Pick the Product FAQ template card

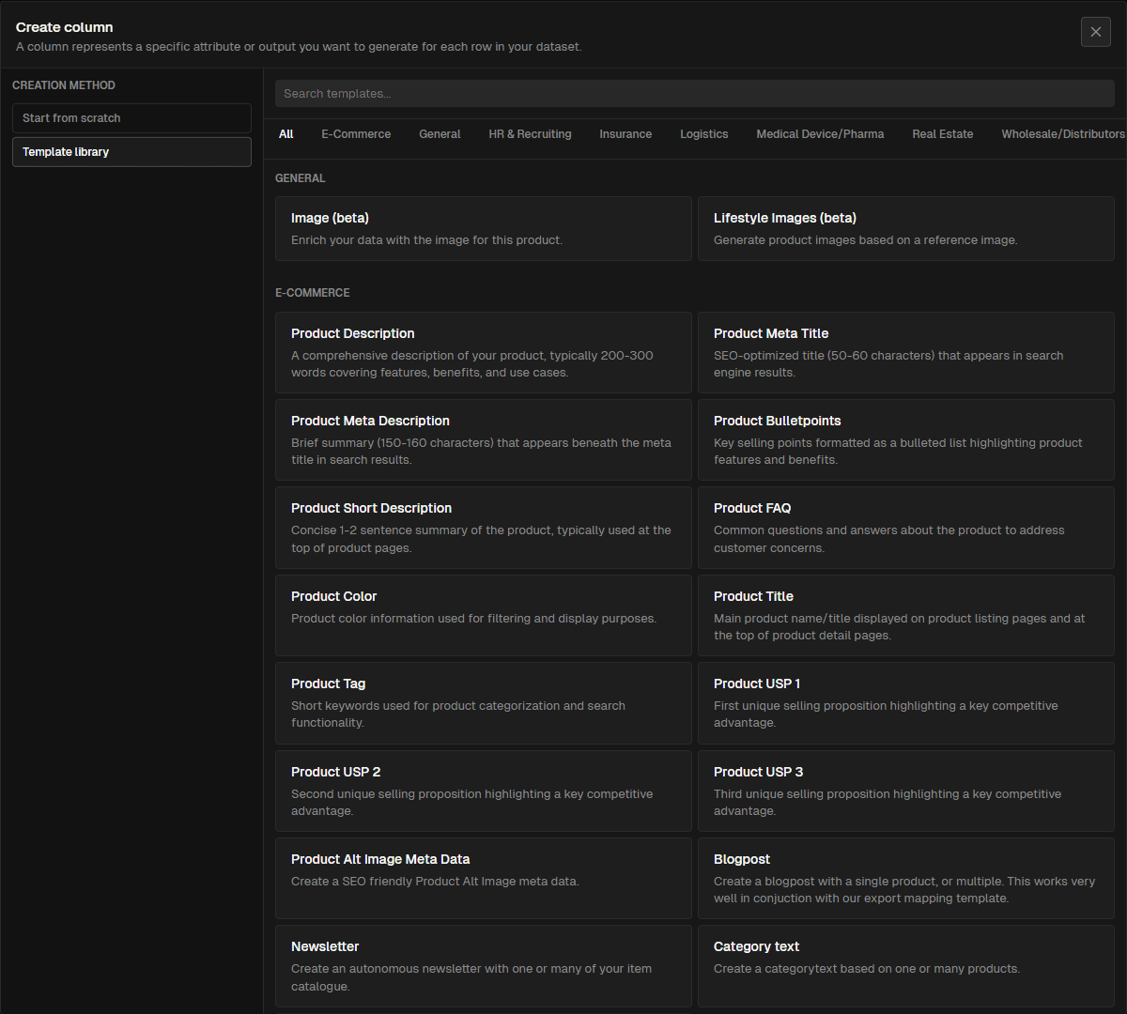(905, 527)
